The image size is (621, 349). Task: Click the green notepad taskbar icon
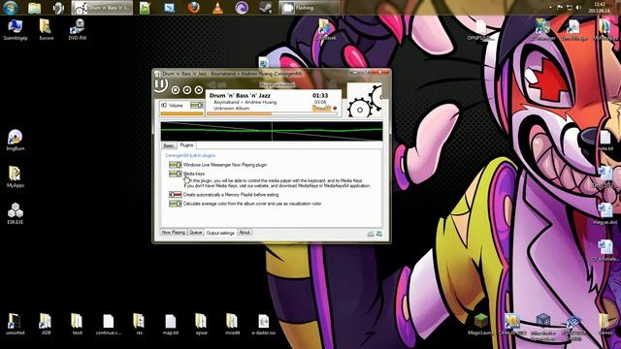pos(145,8)
